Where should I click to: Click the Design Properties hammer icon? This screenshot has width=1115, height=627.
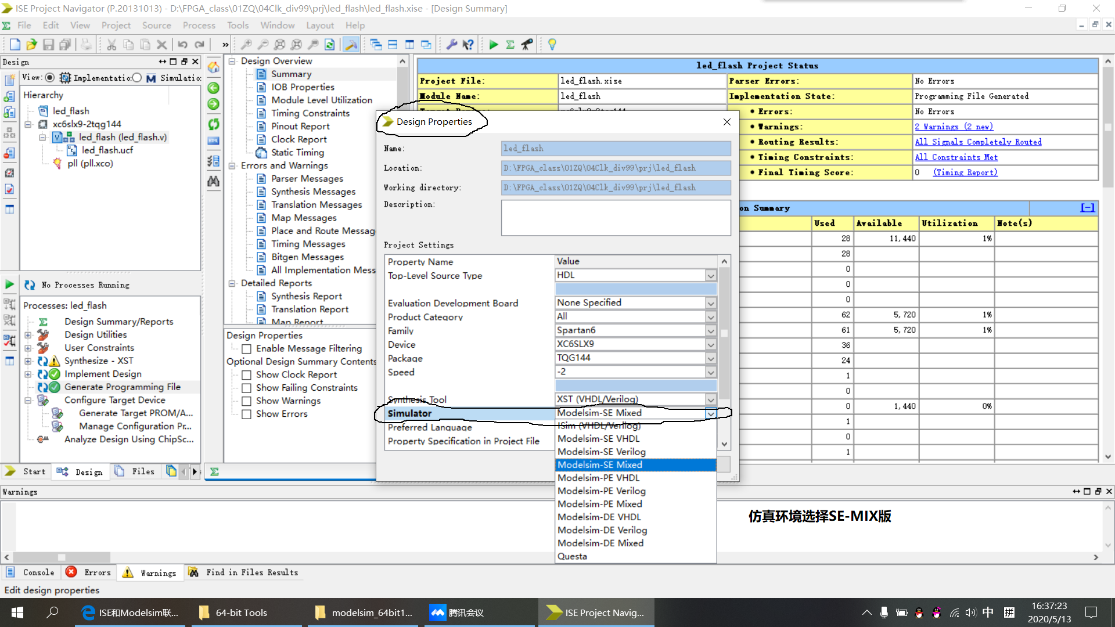coord(351,45)
